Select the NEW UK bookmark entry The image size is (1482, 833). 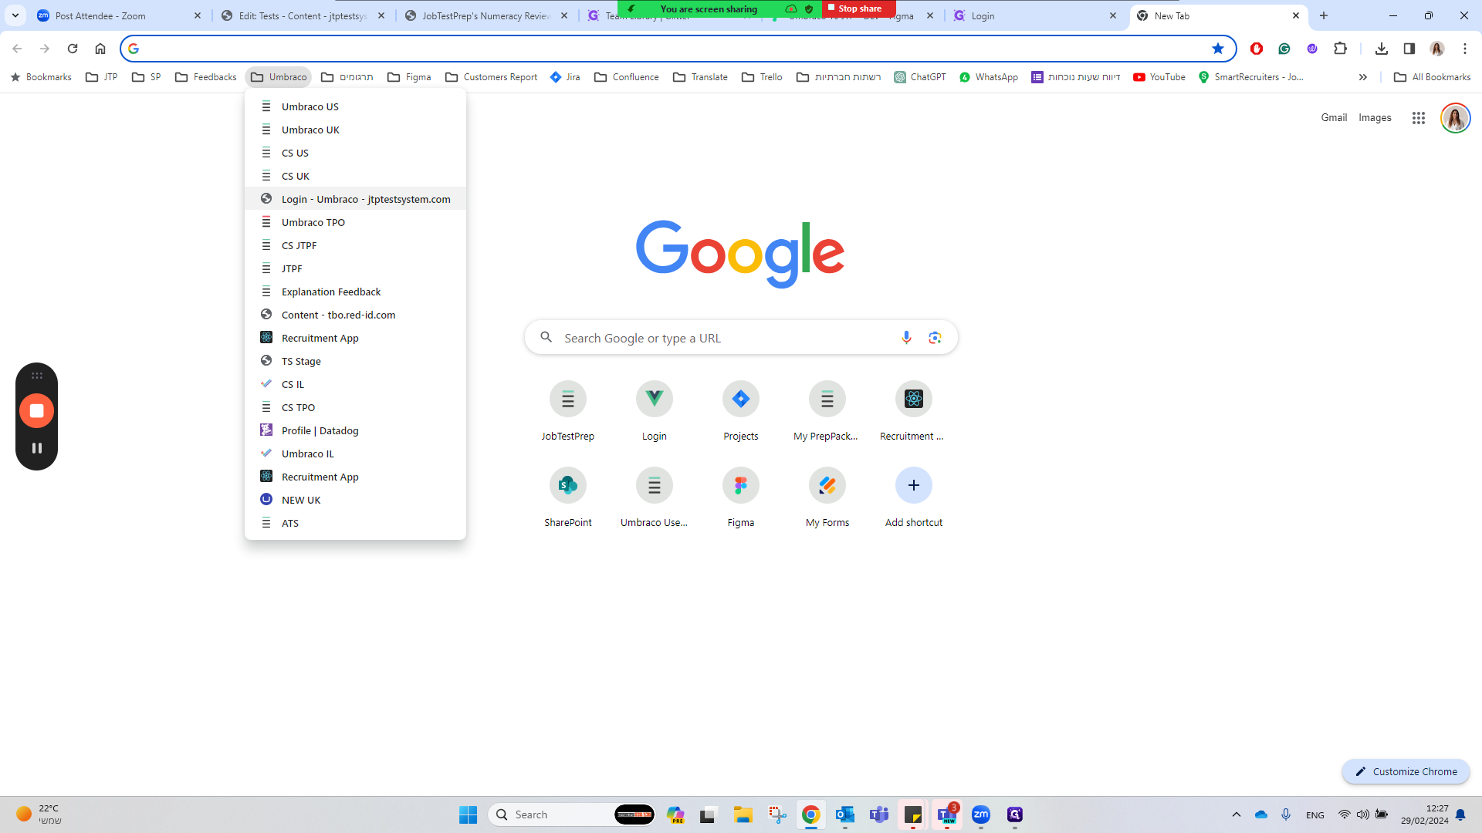coord(355,500)
